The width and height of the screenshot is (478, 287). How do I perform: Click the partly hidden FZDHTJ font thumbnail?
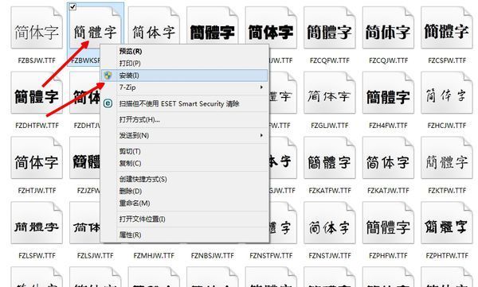click(84, 92)
